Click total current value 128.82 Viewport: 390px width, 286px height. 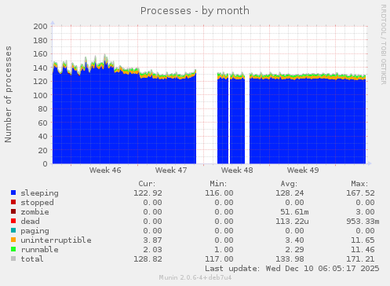[148, 259]
